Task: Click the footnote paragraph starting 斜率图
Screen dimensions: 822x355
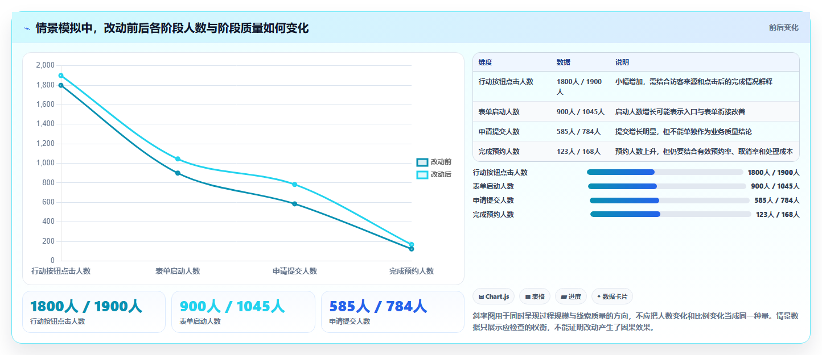Action: coord(636,321)
